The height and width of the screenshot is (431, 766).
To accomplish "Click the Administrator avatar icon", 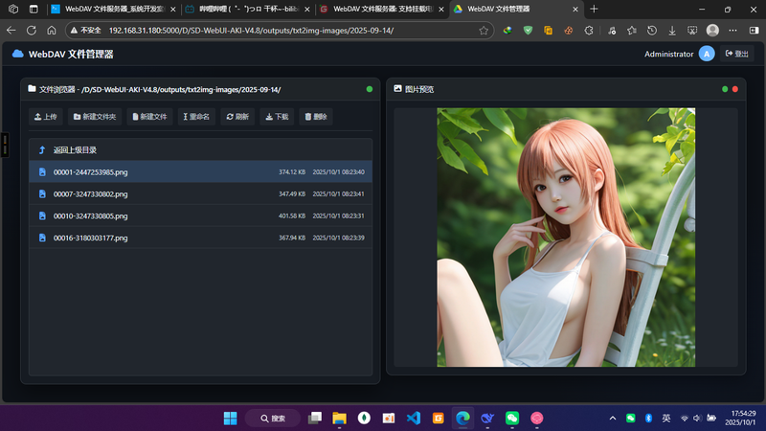I will click(x=707, y=54).
